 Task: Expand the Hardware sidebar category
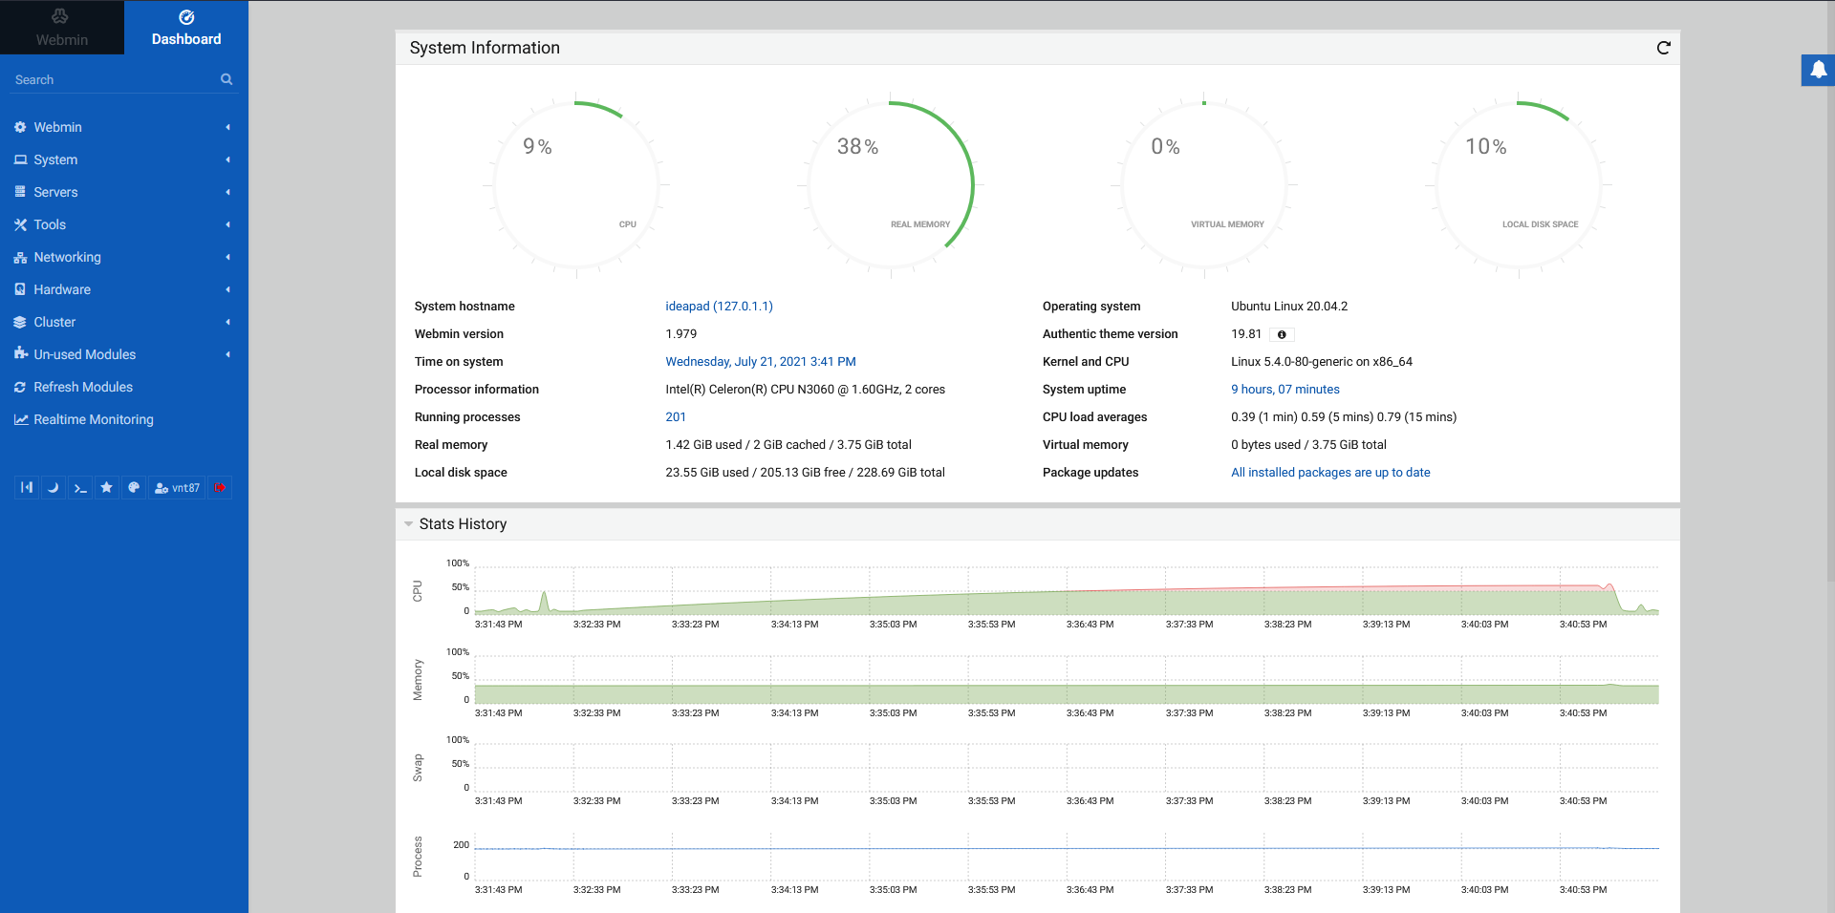pyautogui.click(x=124, y=289)
